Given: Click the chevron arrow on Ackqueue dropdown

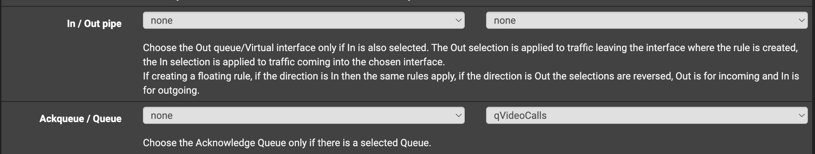Looking at the screenshot, I should [x=458, y=116].
